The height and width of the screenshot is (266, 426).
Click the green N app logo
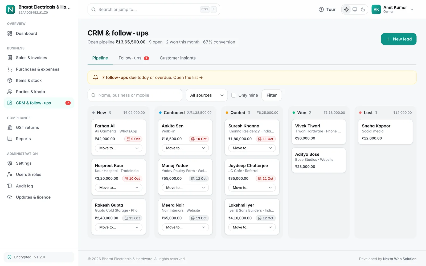(x=10, y=10)
